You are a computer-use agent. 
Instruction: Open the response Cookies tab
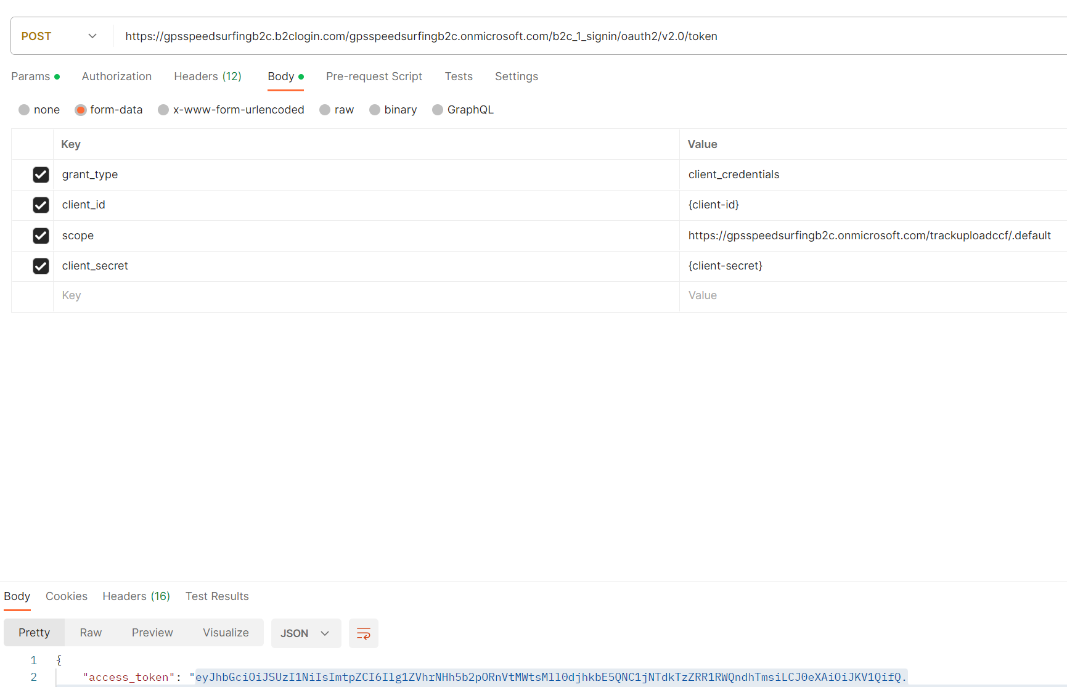click(x=66, y=596)
